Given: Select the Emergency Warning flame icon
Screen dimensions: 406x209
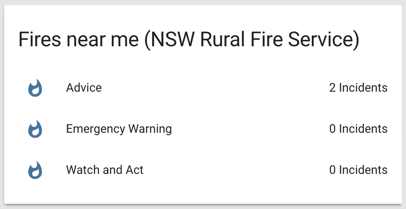Looking at the screenshot, I should (x=35, y=129).
